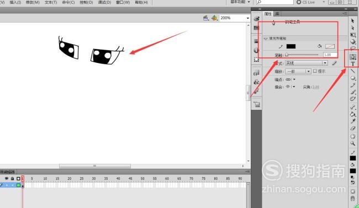The width and height of the screenshot is (359, 208).
Task: Open the Info panel icon in dock
Action: click(x=256, y=50)
